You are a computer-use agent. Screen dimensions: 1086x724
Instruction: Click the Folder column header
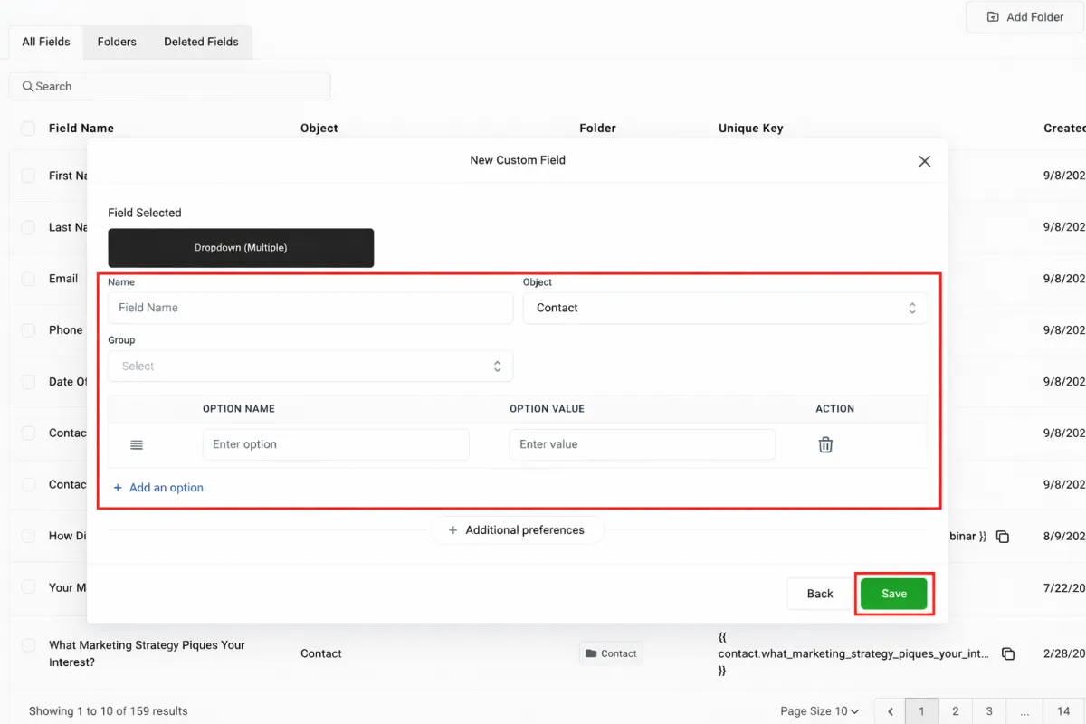tap(598, 129)
